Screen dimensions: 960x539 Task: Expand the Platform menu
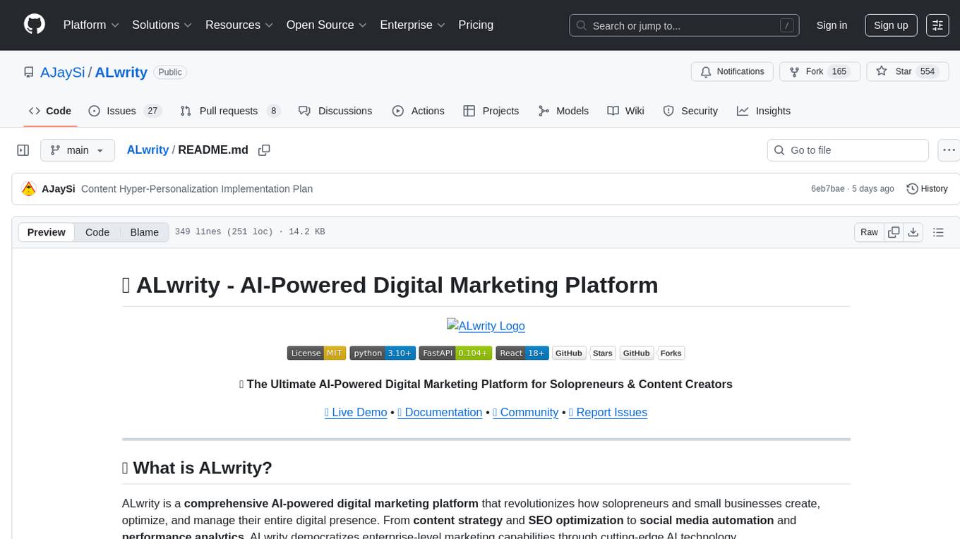click(x=92, y=25)
